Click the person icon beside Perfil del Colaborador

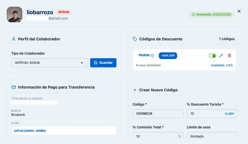click(x=14, y=39)
